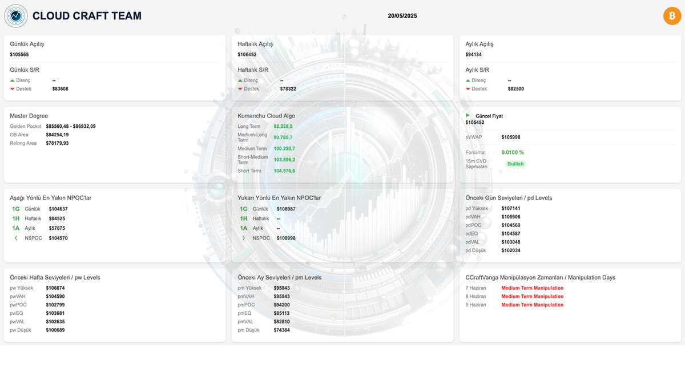
Task: Click Short Term value 104.576,6
Action: [x=284, y=171]
